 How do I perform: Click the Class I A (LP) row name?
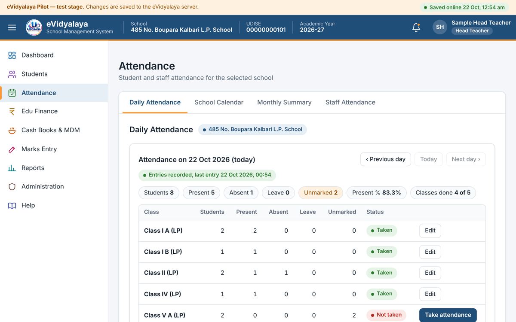coord(163,231)
